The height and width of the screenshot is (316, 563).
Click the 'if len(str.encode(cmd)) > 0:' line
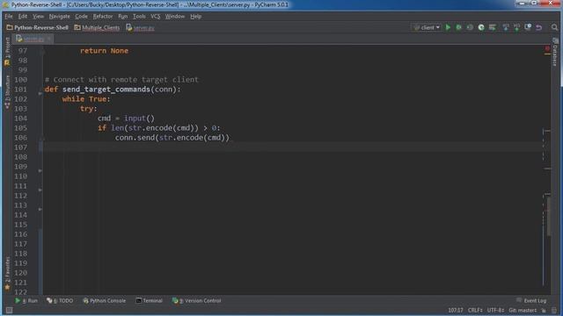(158, 128)
